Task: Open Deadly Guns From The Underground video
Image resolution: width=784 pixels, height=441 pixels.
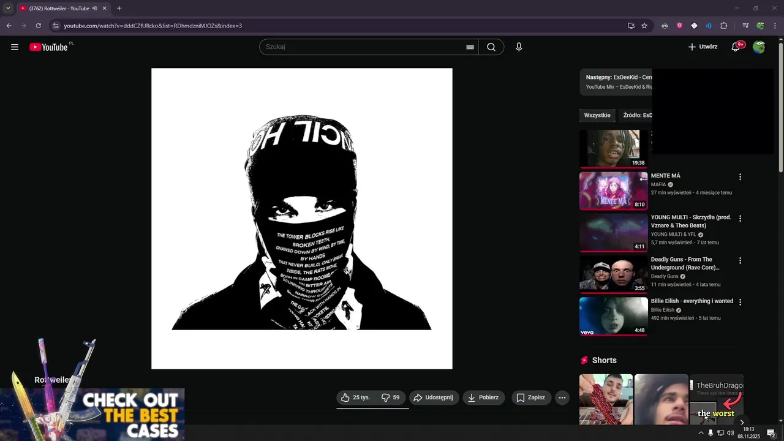Action: point(685,263)
